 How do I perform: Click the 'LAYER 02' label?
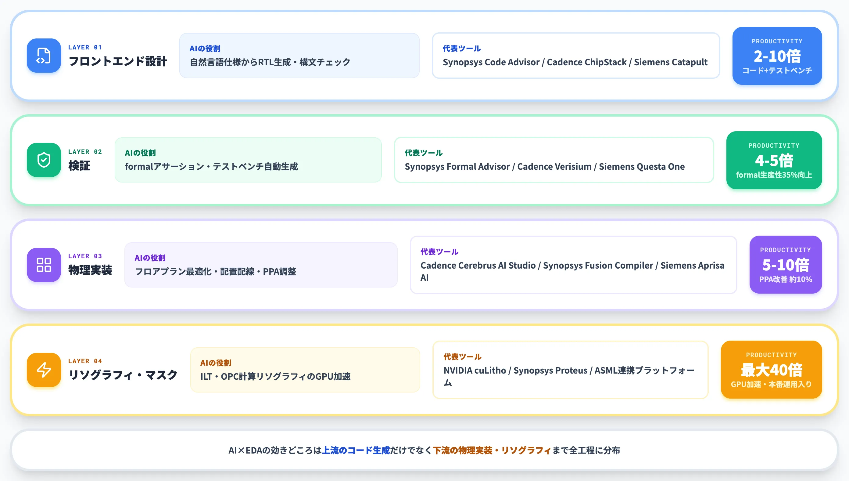(85, 152)
